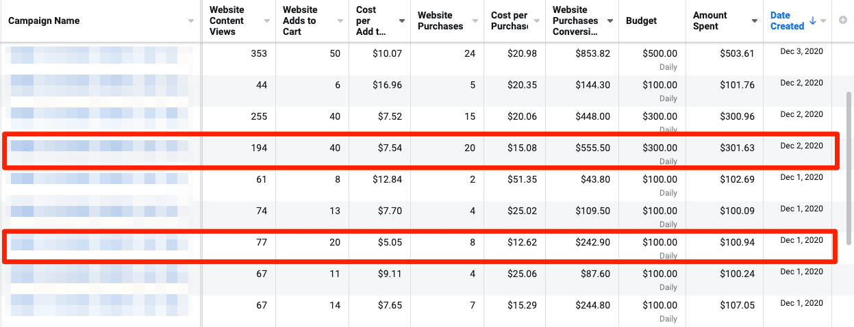This screenshot has width=854, height=327.
Task: Sort by the Date Created header
Action: pyautogui.click(x=787, y=21)
